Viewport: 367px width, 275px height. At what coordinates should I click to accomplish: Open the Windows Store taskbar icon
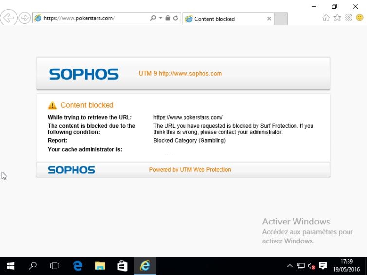click(122, 266)
